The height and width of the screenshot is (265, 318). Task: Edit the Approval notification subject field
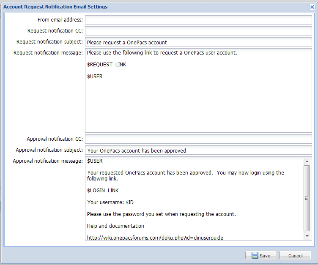click(x=198, y=150)
